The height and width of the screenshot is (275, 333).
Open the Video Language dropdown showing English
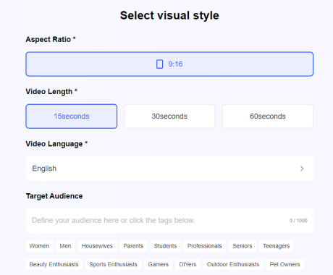pyautogui.click(x=169, y=169)
